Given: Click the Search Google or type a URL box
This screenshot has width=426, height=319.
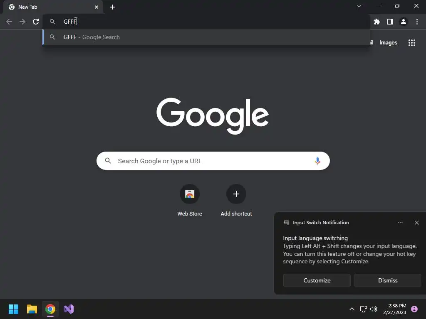Looking at the screenshot, I should (213, 161).
